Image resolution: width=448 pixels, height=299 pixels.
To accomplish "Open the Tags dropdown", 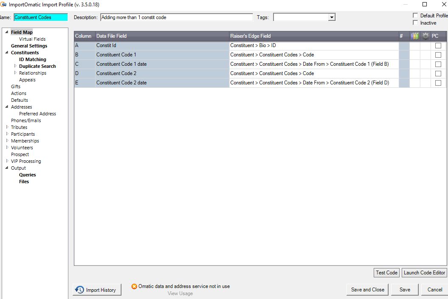I will 332,17.
